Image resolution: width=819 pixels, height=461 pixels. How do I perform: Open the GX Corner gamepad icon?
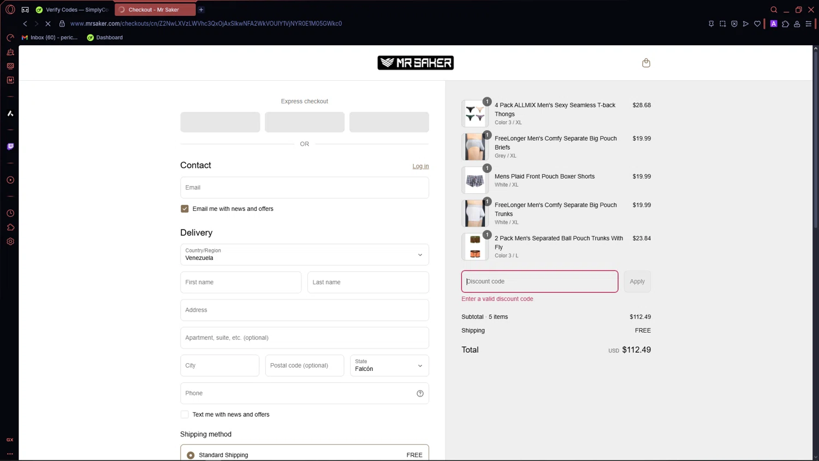pos(25,10)
